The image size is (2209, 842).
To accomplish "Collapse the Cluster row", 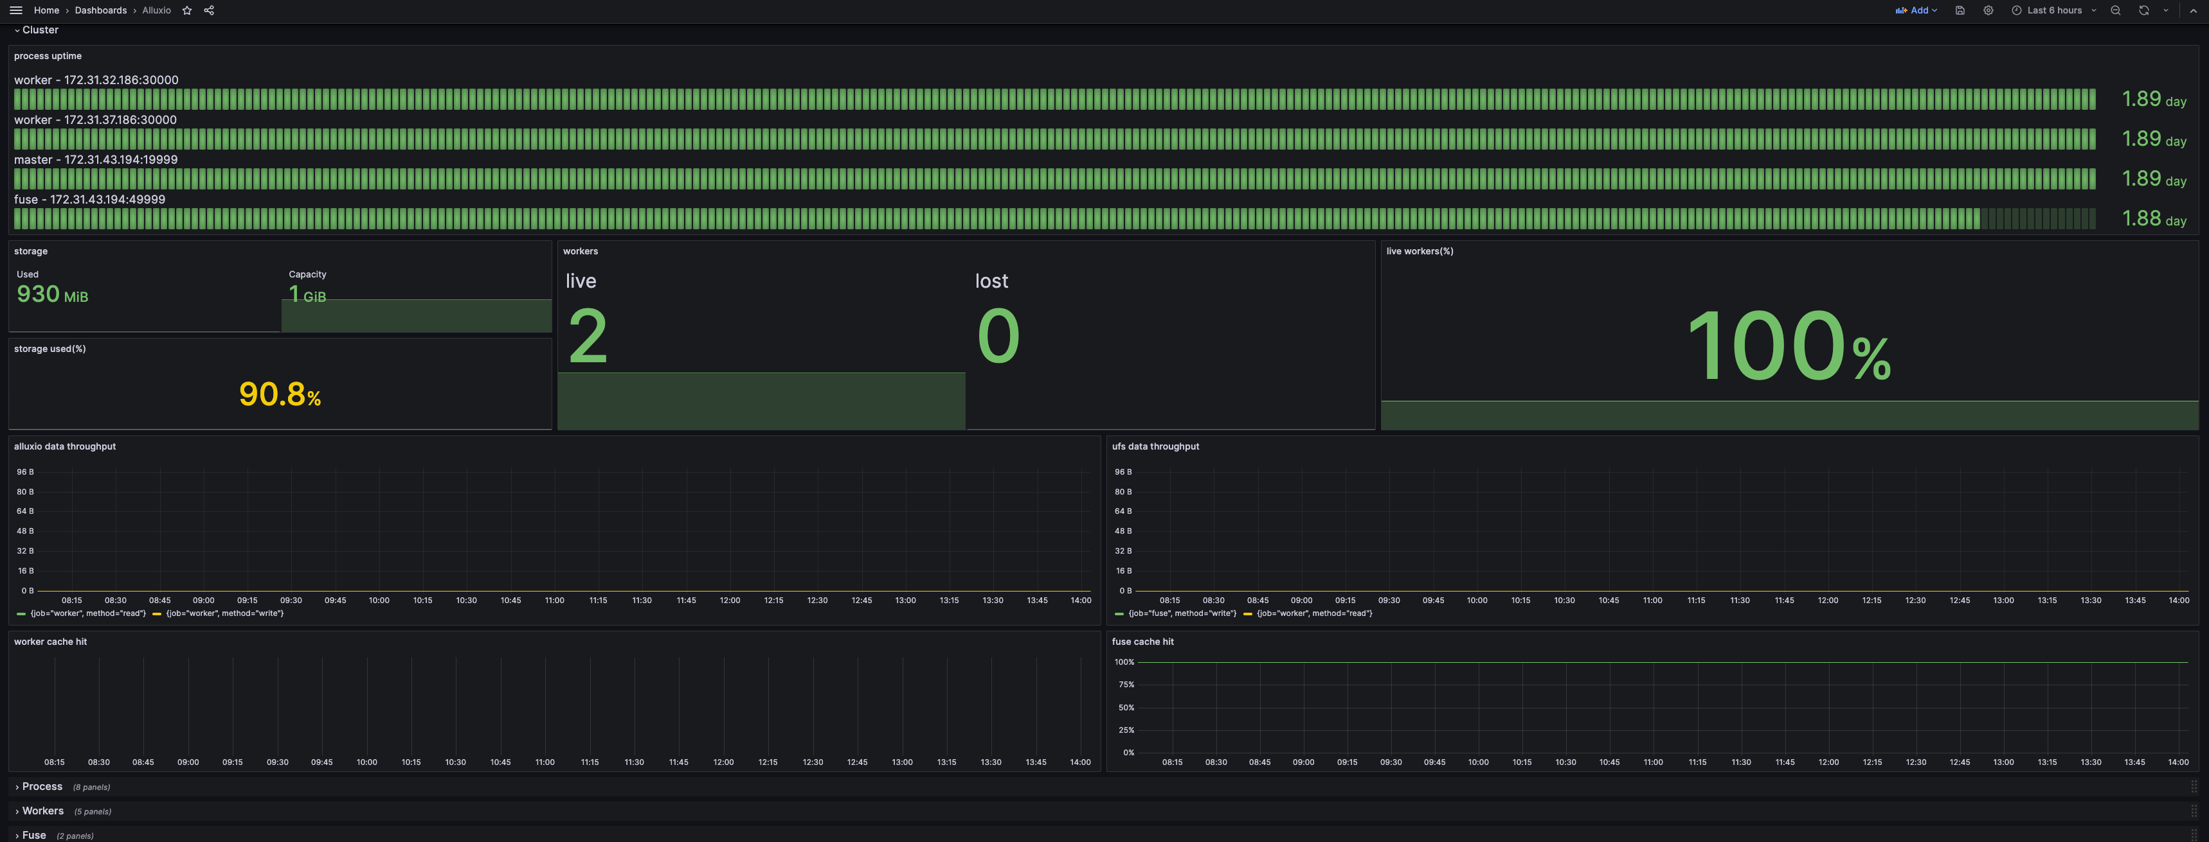I will (x=39, y=30).
